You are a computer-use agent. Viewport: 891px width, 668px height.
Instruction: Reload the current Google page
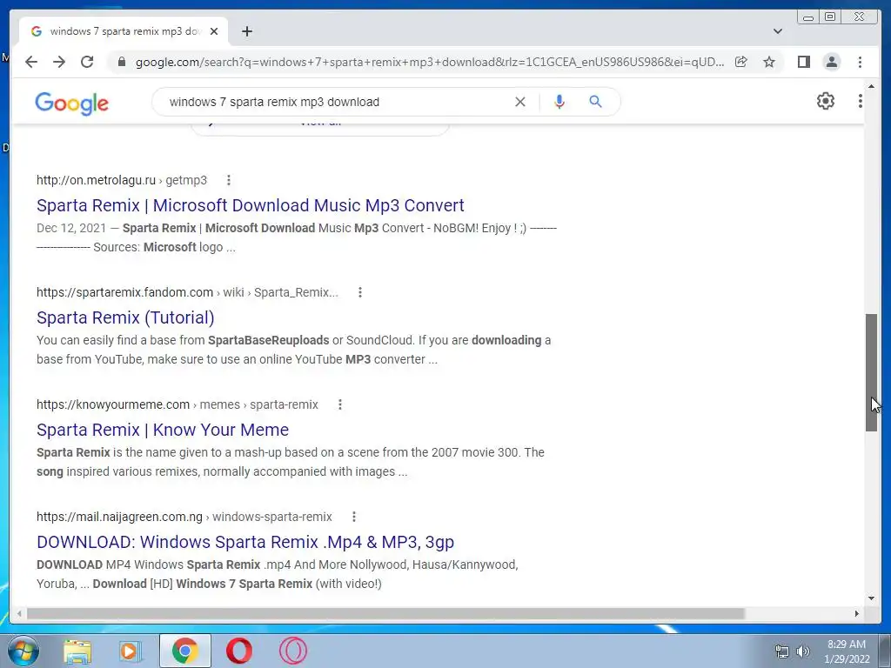pos(87,62)
